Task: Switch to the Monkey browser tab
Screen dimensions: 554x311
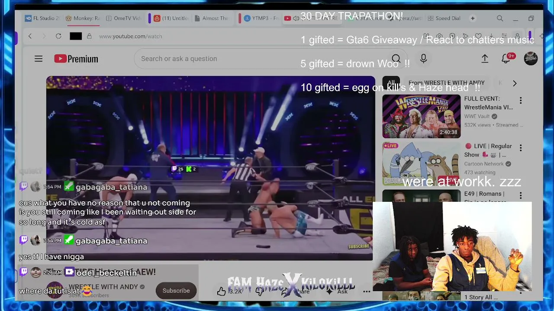Action: click(83, 18)
